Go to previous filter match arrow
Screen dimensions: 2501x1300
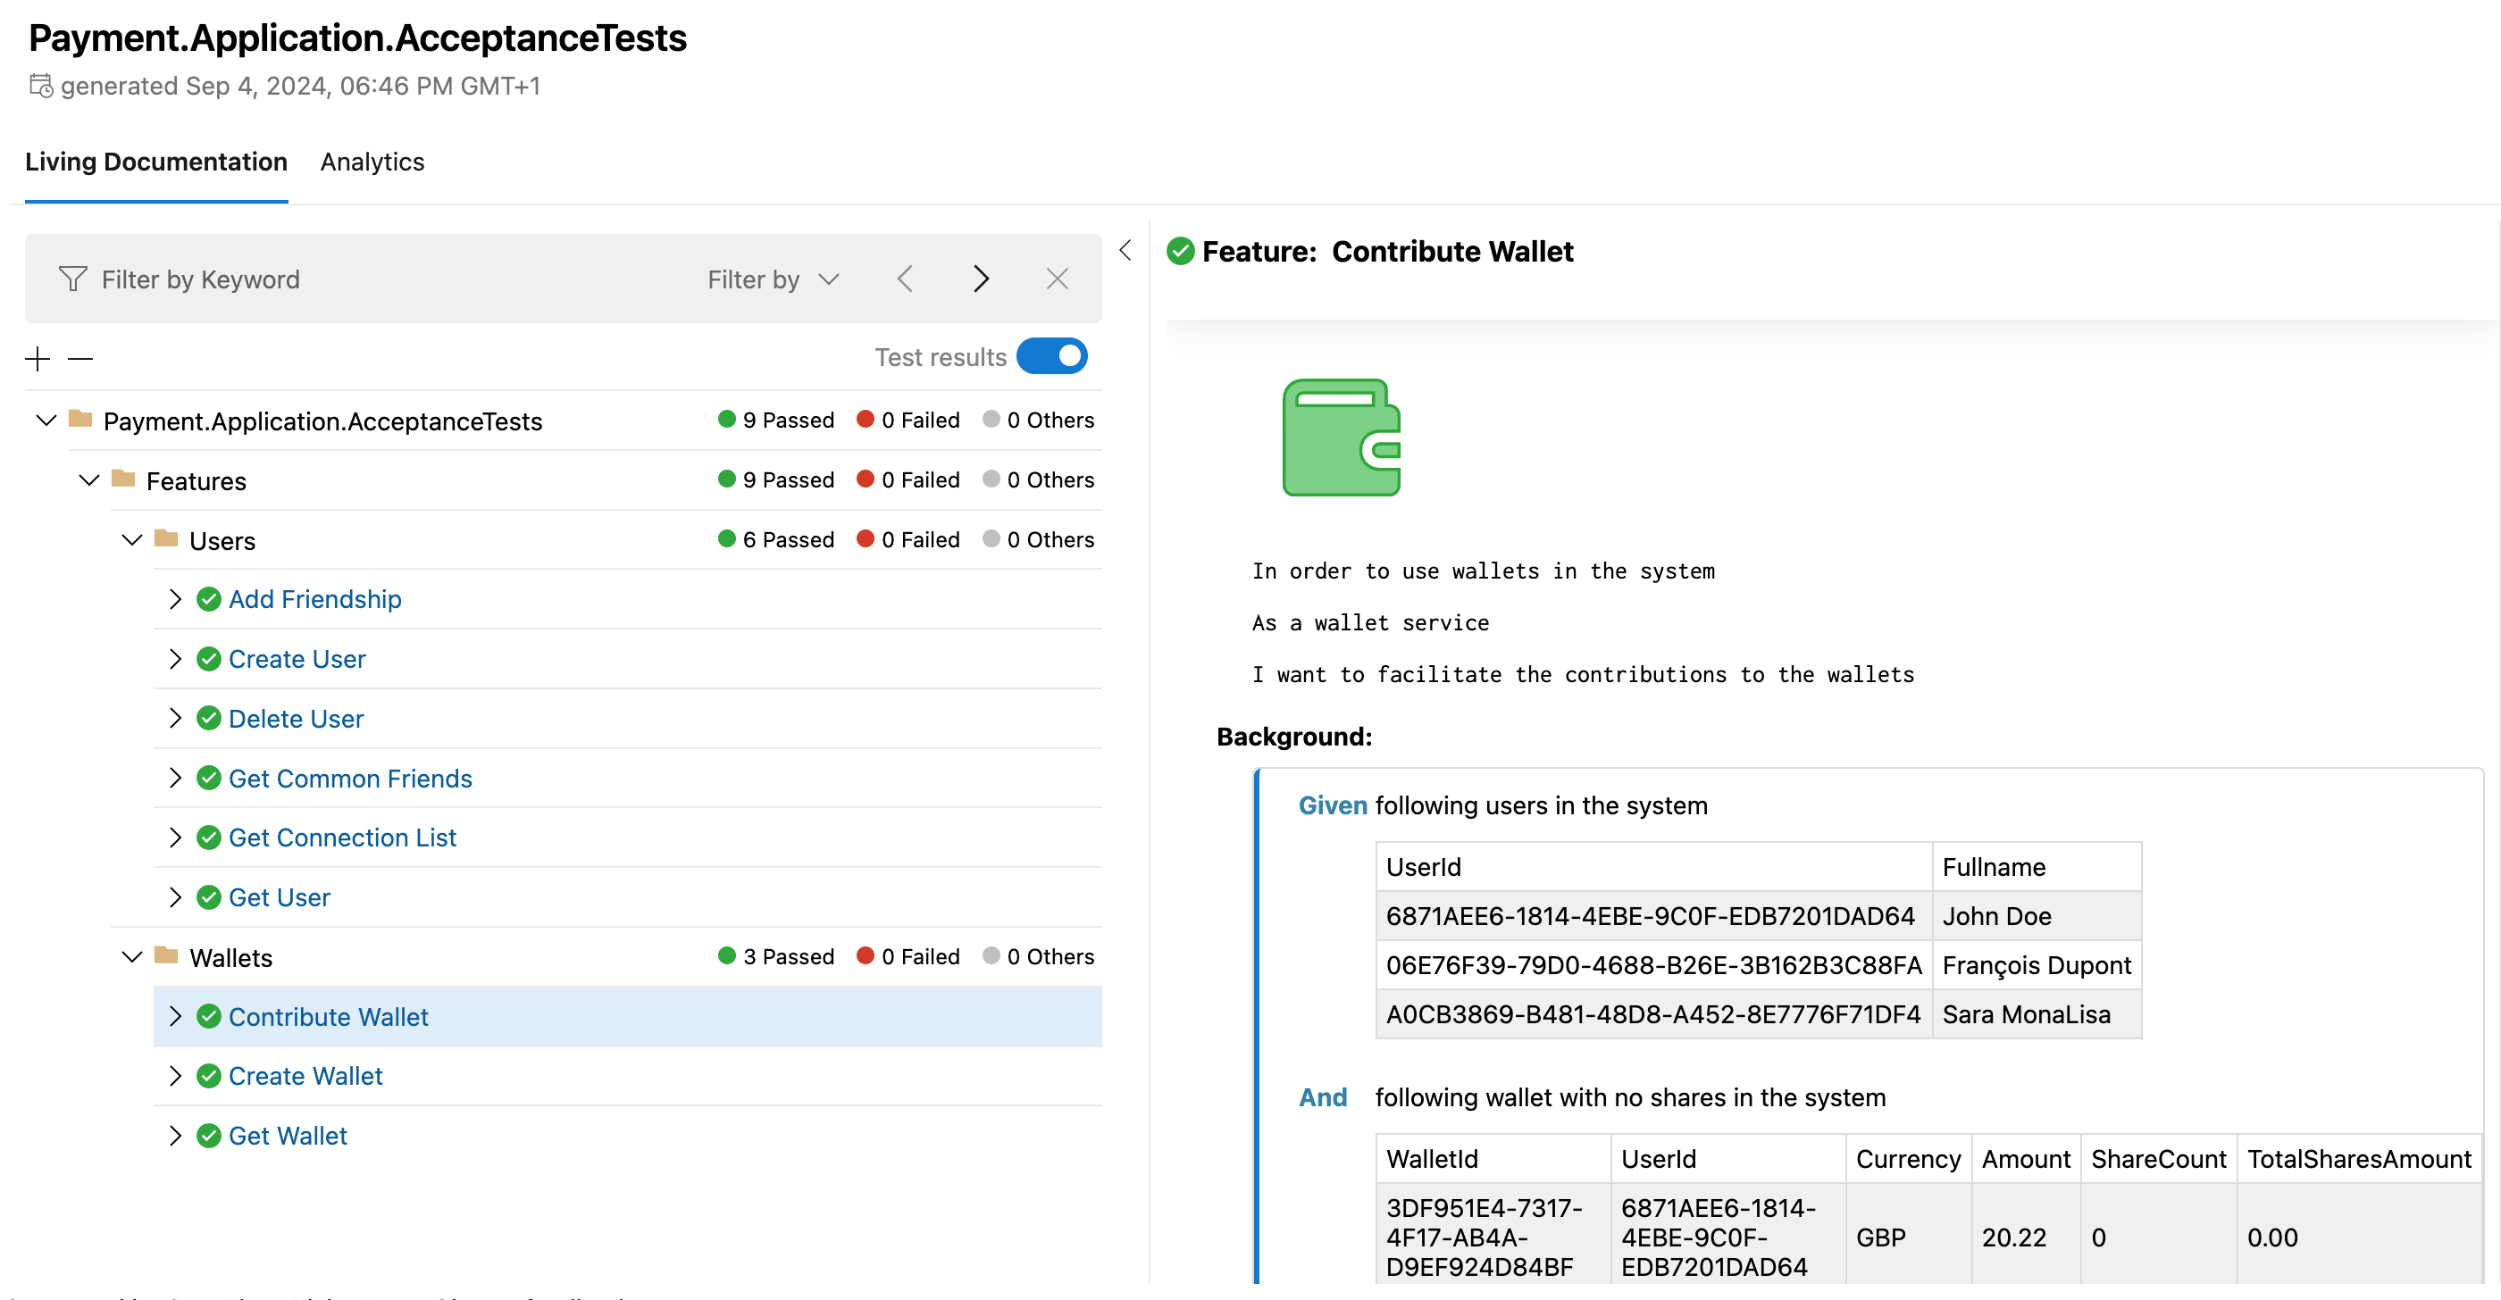(x=905, y=279)
